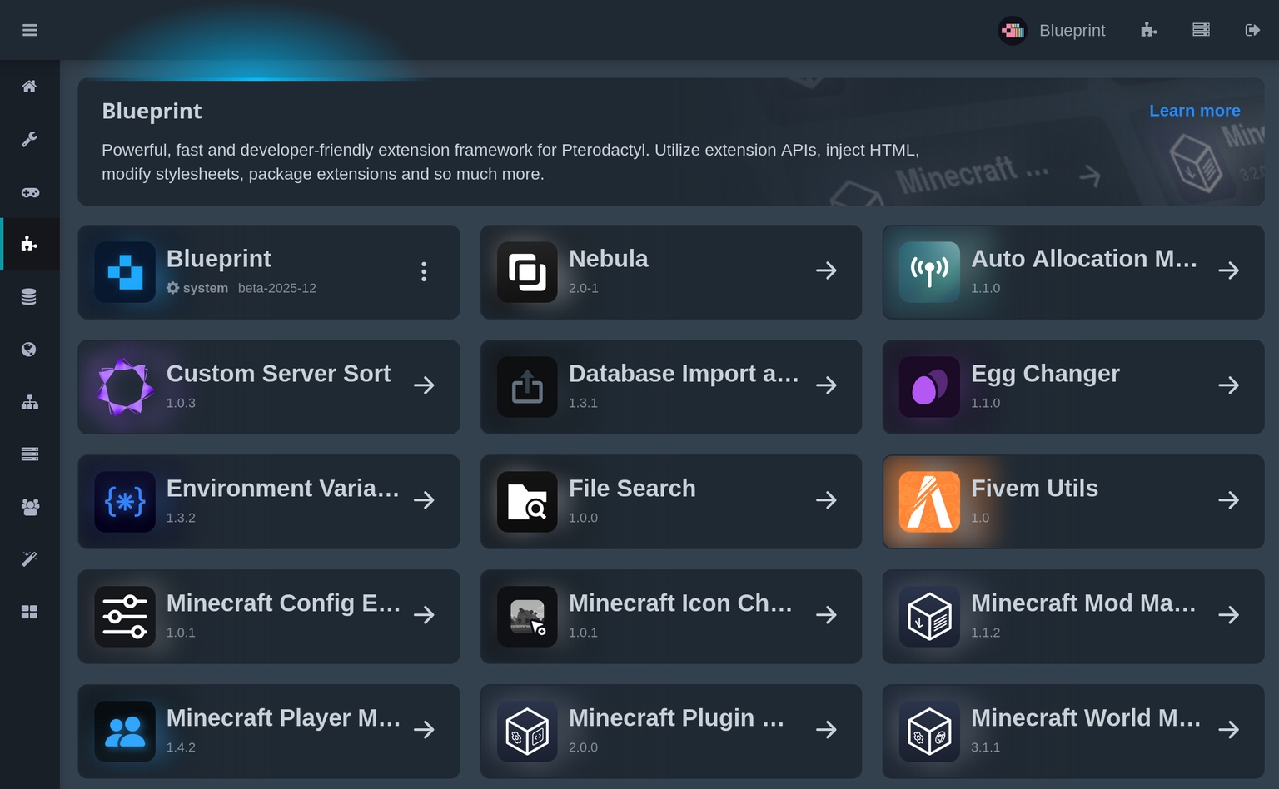Viewport: 1279px width, 789px height.
Task: Click the Fivem Utils orange icon
Action: tap(929, 502)
